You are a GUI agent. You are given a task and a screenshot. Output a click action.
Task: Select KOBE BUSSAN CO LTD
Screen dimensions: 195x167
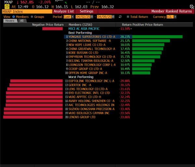point(83,53)
